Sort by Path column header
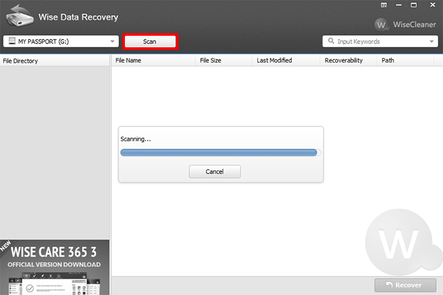Screen dimensions: 443x295 [405, 60]
